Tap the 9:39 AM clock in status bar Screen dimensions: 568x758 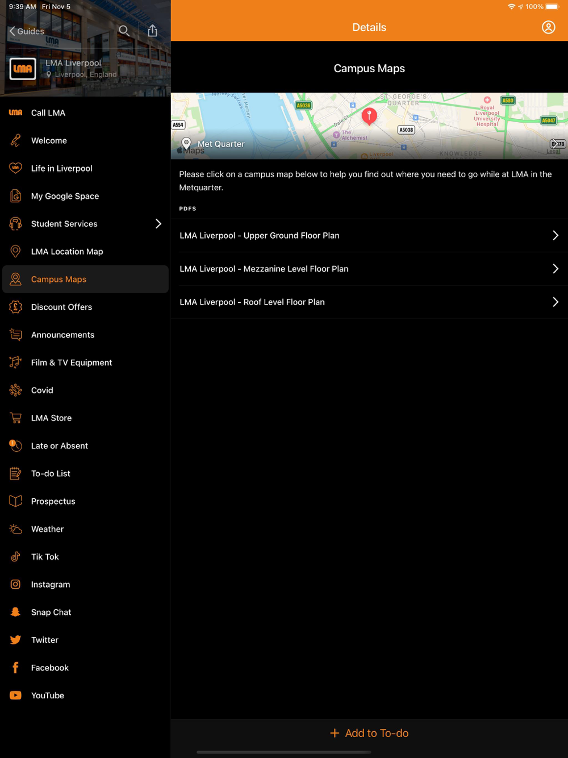[x=22, y=7]
